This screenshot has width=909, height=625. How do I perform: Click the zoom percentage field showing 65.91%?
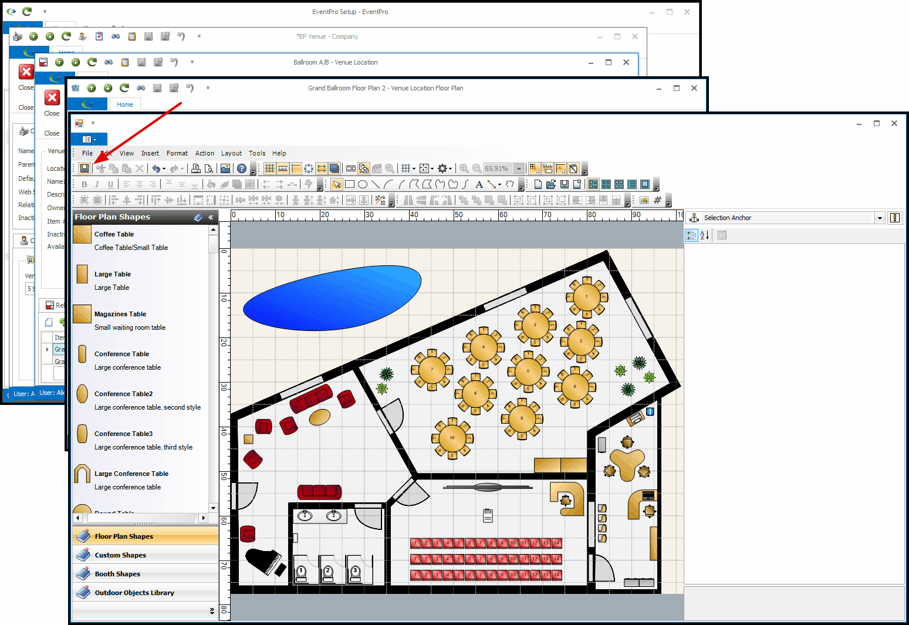498,168
